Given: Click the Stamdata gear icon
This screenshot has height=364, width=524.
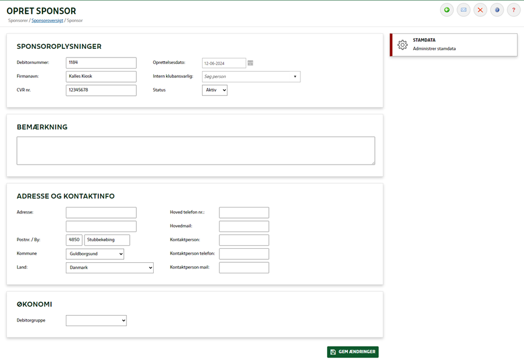Looking at the screenshot, I should (402, 45).
